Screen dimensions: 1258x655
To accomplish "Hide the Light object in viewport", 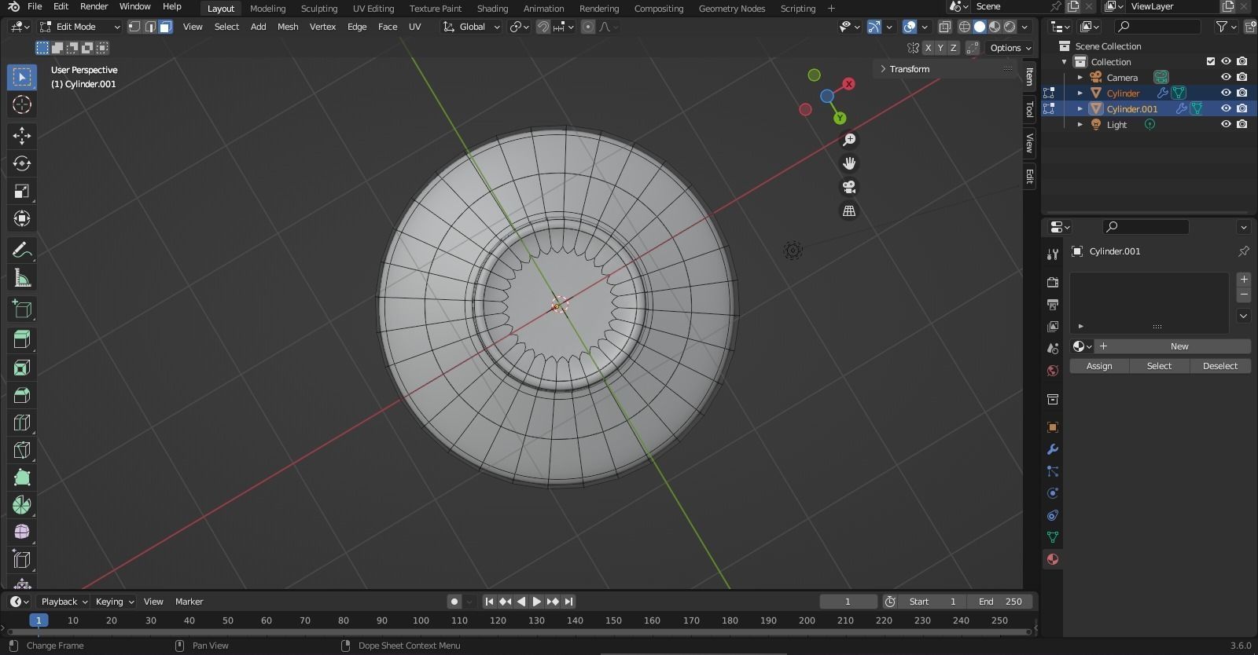I will pyautogui.click(x=1226, y=125).
